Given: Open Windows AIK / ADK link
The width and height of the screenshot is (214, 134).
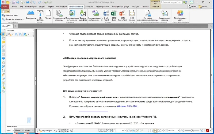Looking at the screenshot, I should tap(127, 106).
